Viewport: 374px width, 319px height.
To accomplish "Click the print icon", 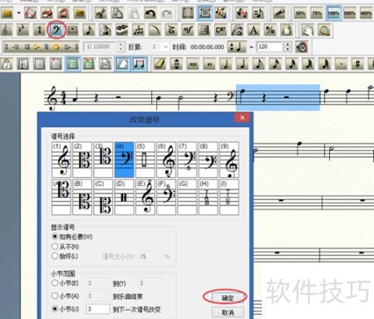I will click(47, 13).
